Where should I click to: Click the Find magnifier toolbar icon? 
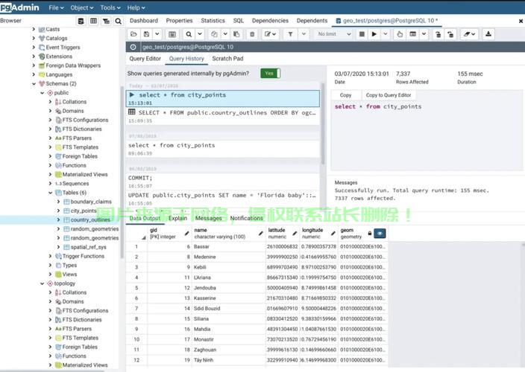click(189, 34)
